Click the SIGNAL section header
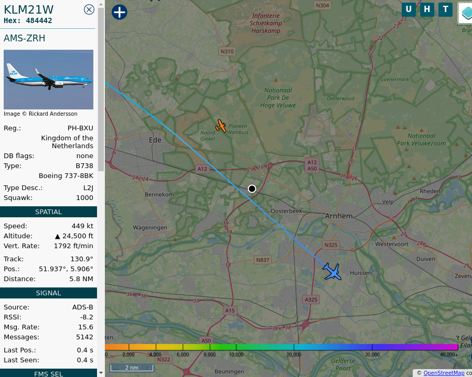The width and height of the screenshot is (472, 377). 48,293
